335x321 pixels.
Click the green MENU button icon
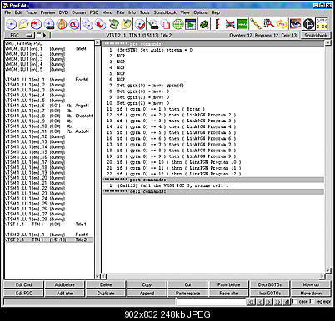coord(242,24)
